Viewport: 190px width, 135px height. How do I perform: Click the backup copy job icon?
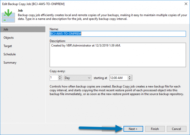coord(8,16)
